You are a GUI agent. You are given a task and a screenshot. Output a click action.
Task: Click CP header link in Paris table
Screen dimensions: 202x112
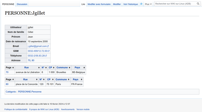(x=49, y=79)
